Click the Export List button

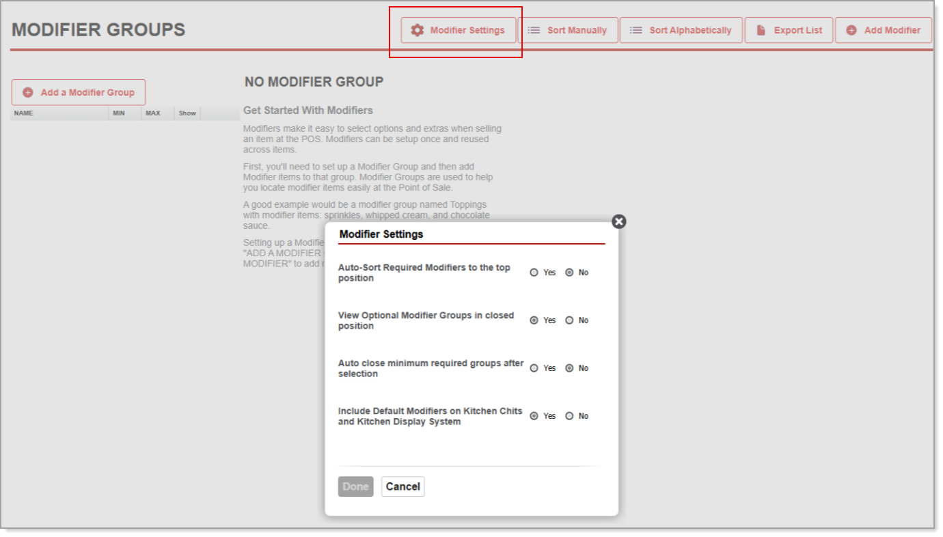789,30
